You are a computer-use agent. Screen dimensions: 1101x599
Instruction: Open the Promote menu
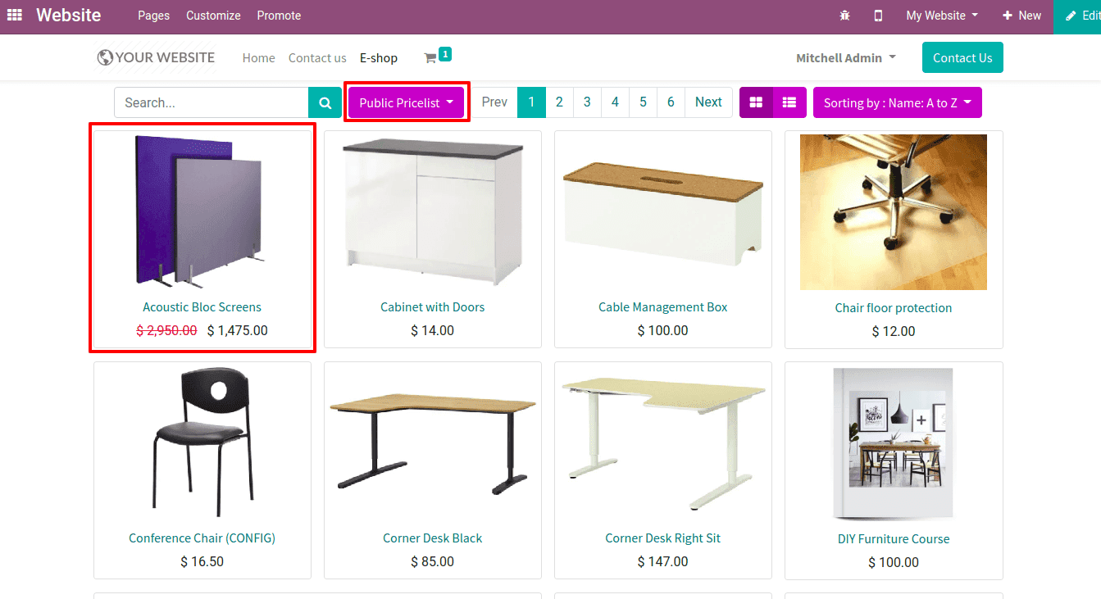click(279, 16)
